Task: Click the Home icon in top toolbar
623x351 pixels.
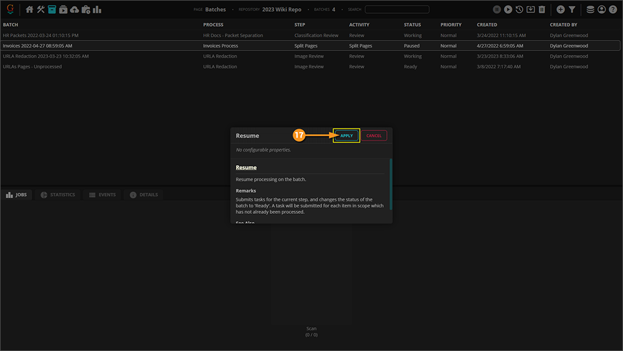Action: [29, 9]
